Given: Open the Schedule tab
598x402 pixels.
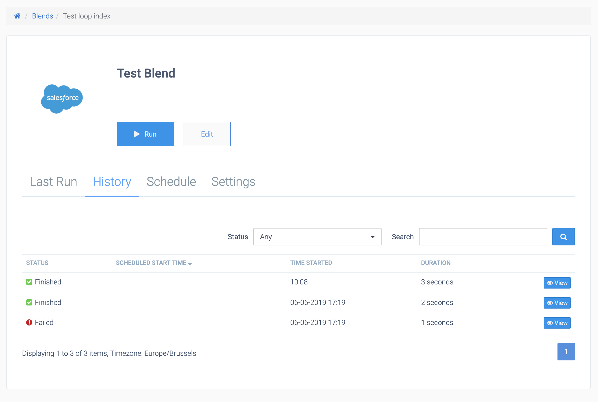Looking at the screenshot, I should pos(171,182).
